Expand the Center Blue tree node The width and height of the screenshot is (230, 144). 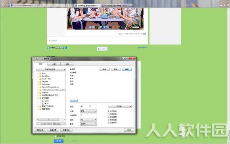tap(38, 79)
